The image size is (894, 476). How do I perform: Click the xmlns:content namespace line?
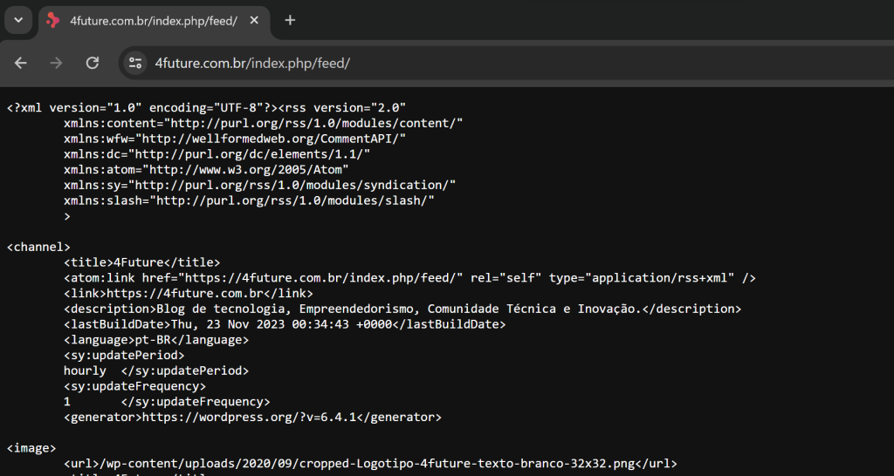click(x=263, y=123)
